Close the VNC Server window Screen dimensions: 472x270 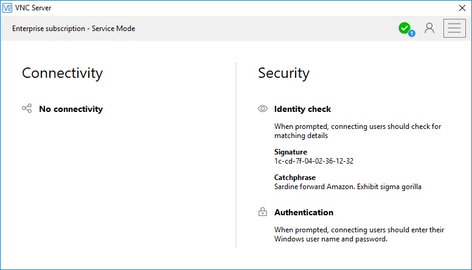click(462, 8)
